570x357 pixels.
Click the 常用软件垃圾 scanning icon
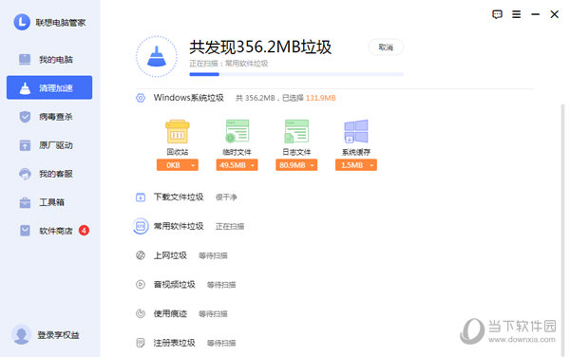[x=141, y=226]
